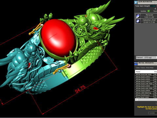Click the Library Classic metal label

pyautogui.click(x=145, y=68)
